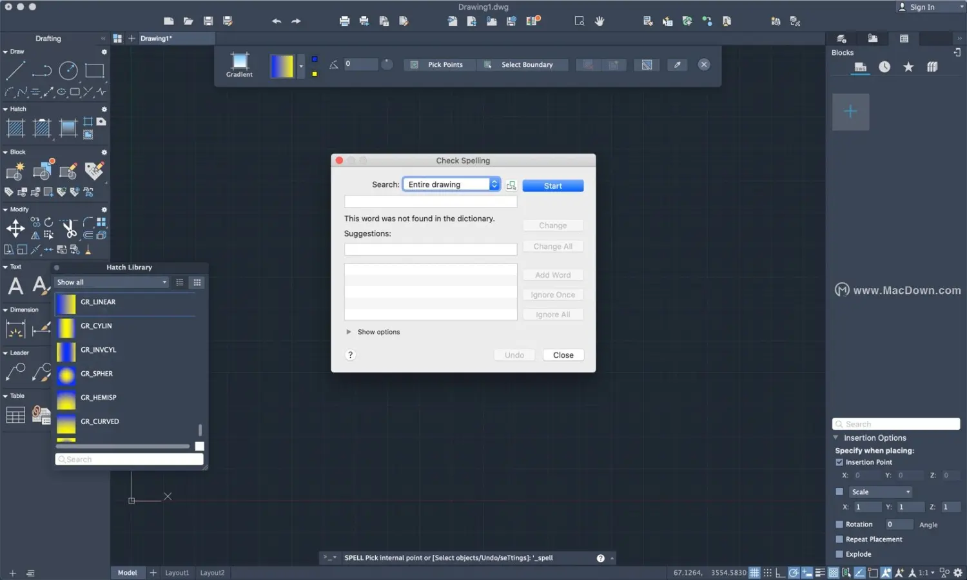Click the Match Properties eyedropper icon
967x580 pixels.
pyautogui.click(x=677, y=64)
